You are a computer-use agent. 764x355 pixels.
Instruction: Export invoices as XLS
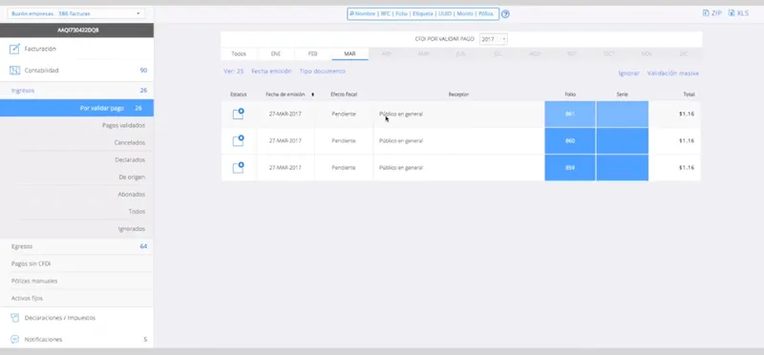click(738, 13)
